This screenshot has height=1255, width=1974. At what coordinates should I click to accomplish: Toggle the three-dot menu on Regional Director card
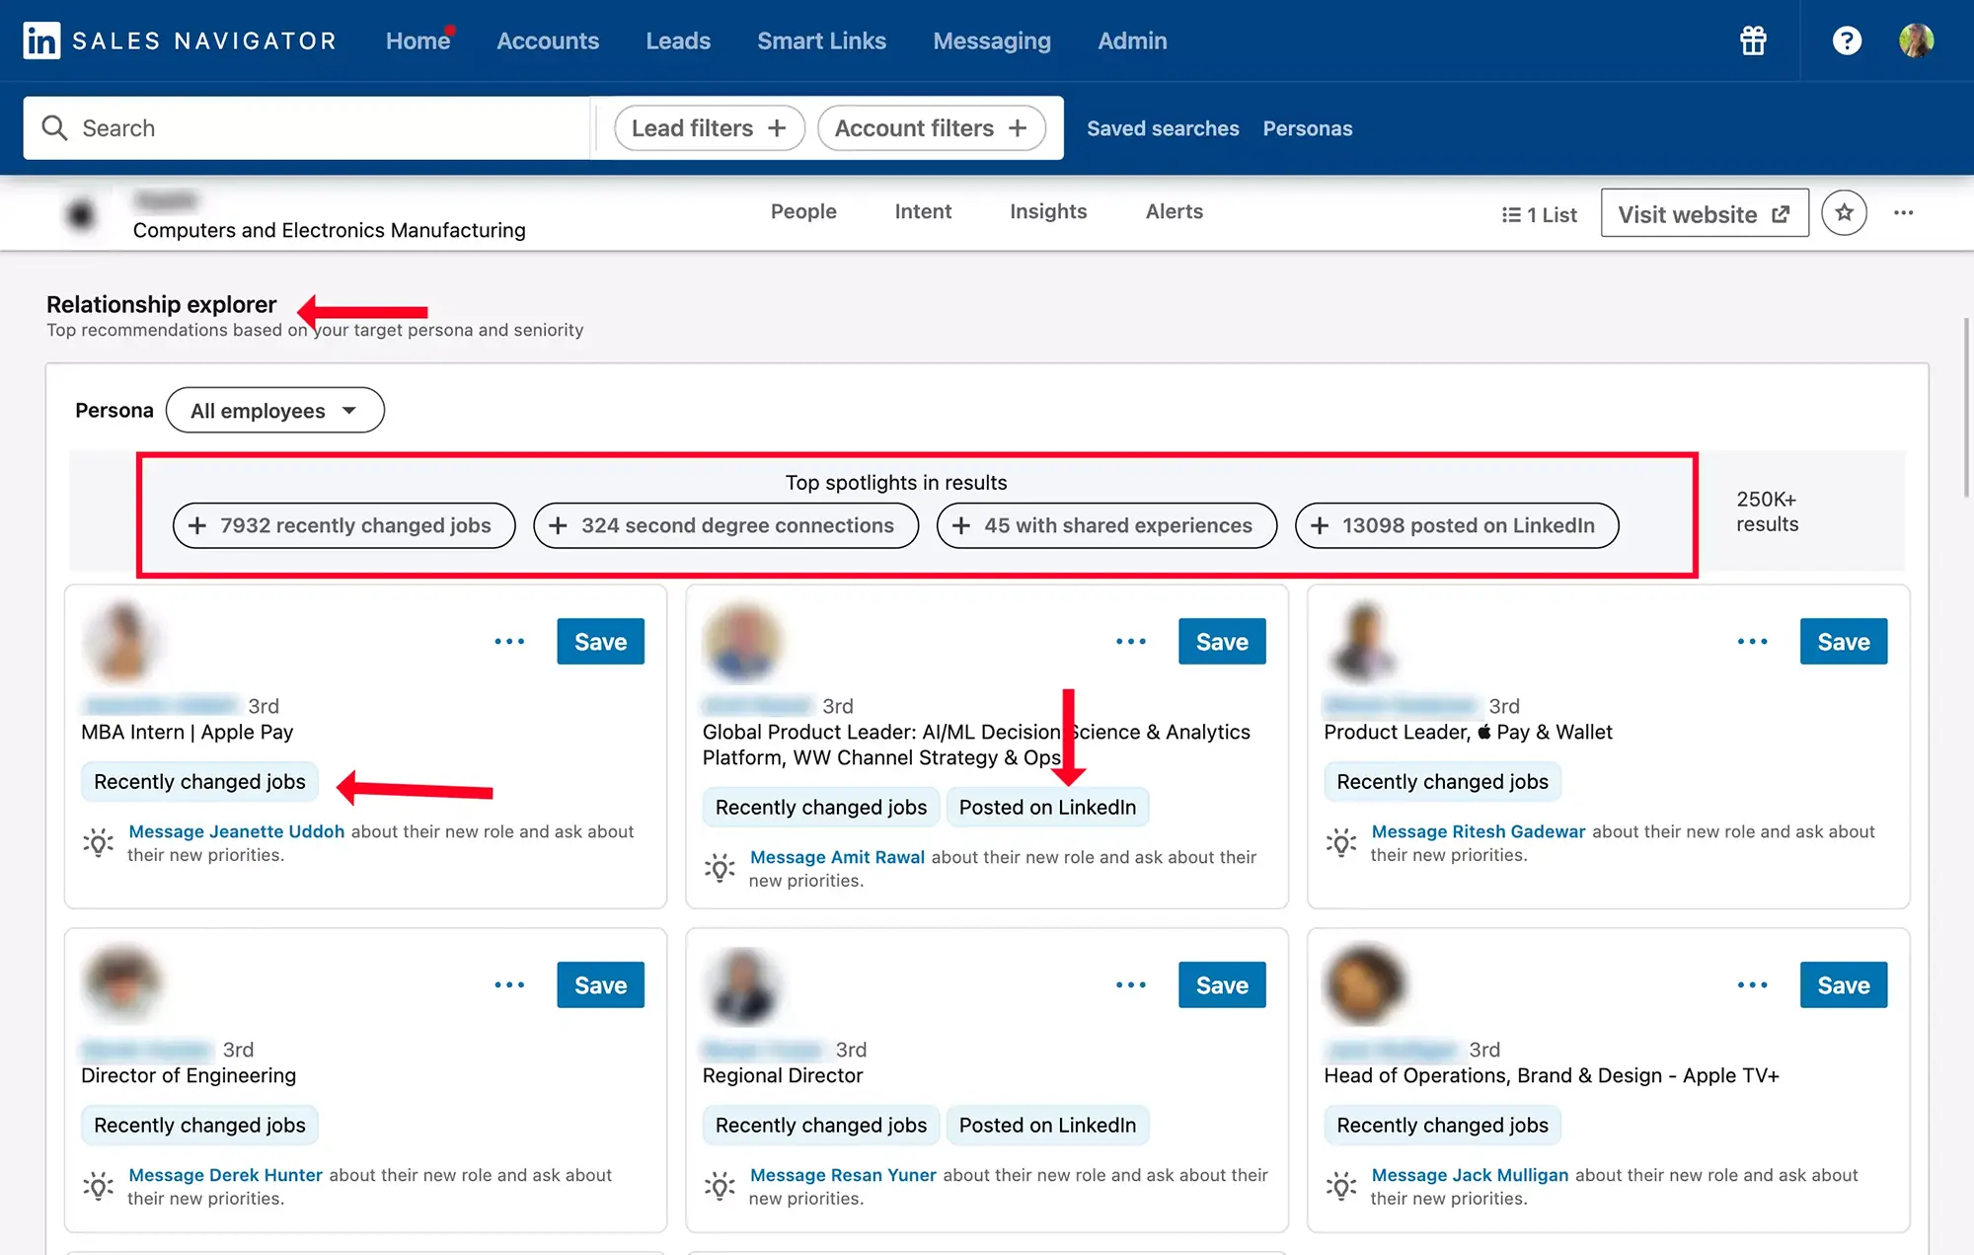tap(1132, 985)
